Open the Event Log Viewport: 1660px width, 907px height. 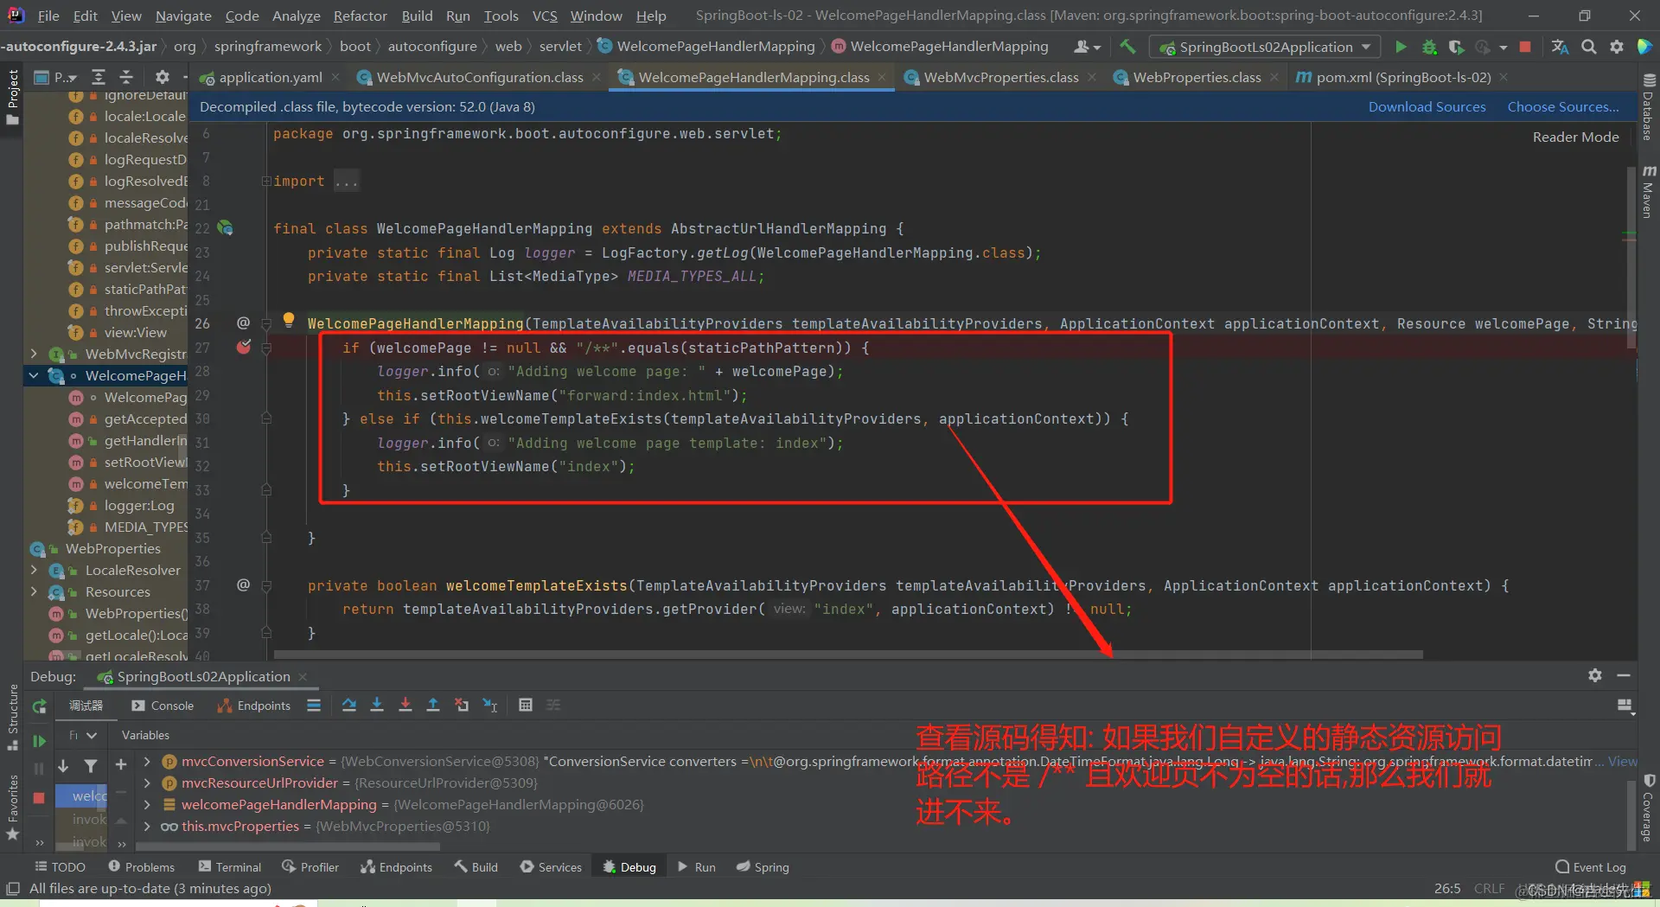(1590, 866)
